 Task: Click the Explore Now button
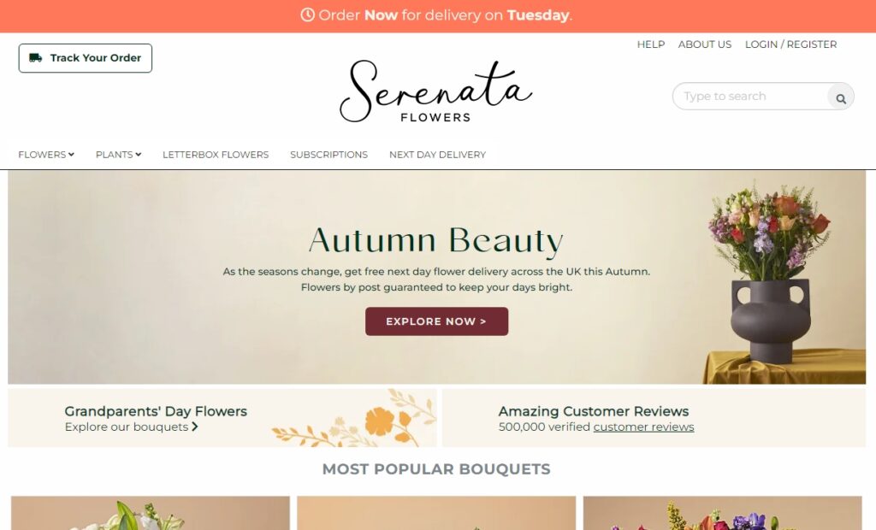click(436, 321)
